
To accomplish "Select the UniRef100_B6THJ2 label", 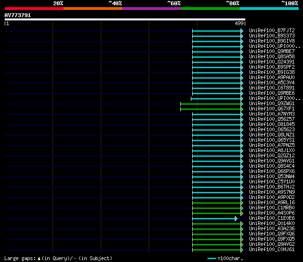I will coord(272,187).
